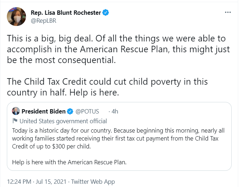Click the 'Help is here with the American Rescue Plan' line

(x=69, y=162)
